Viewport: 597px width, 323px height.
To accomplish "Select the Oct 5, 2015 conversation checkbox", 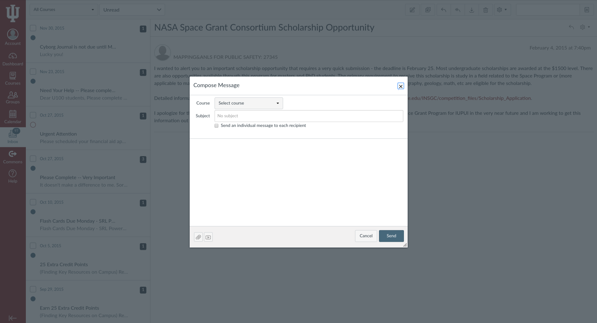I will 33,246.
